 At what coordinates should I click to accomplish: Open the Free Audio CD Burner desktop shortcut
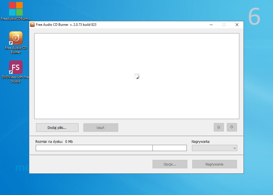(16, 43)
